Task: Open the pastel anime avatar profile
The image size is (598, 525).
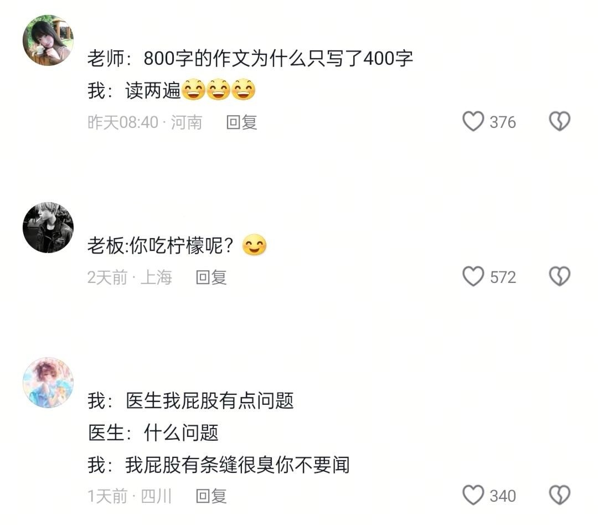Action: (48, 383)
